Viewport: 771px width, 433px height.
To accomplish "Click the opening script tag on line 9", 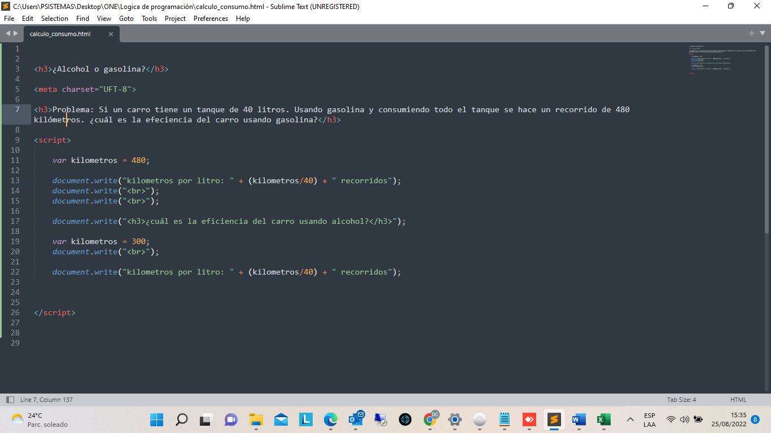I will pyautogui.click(x=52, y=140).
